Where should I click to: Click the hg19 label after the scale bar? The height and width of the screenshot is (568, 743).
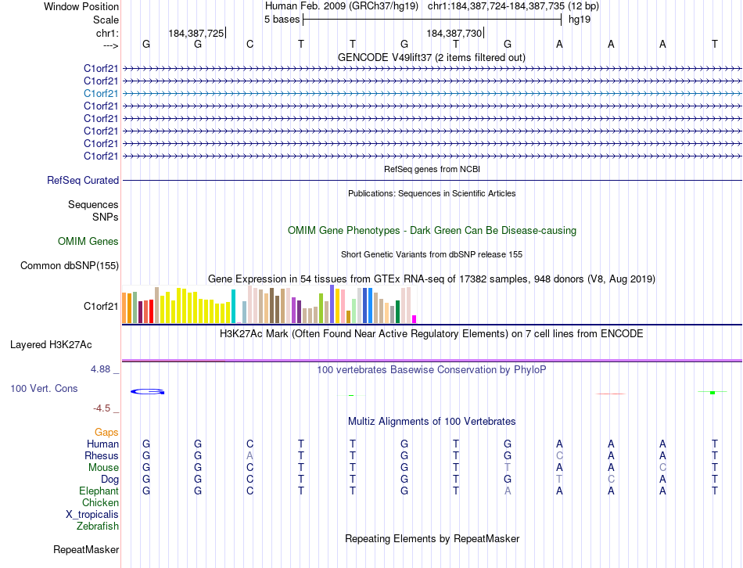[x=580, y=20]
